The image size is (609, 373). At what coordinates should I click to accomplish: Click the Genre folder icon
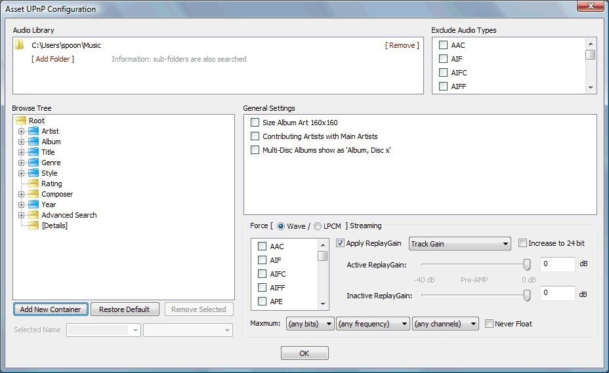tap(33, 162)
